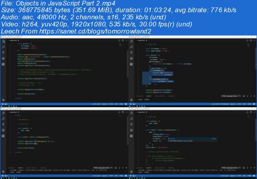The height and width of the screenshot is (179, 257).
Task: Close the index.html tab in the bottom-left frame
Action: [x=18, y=112]
